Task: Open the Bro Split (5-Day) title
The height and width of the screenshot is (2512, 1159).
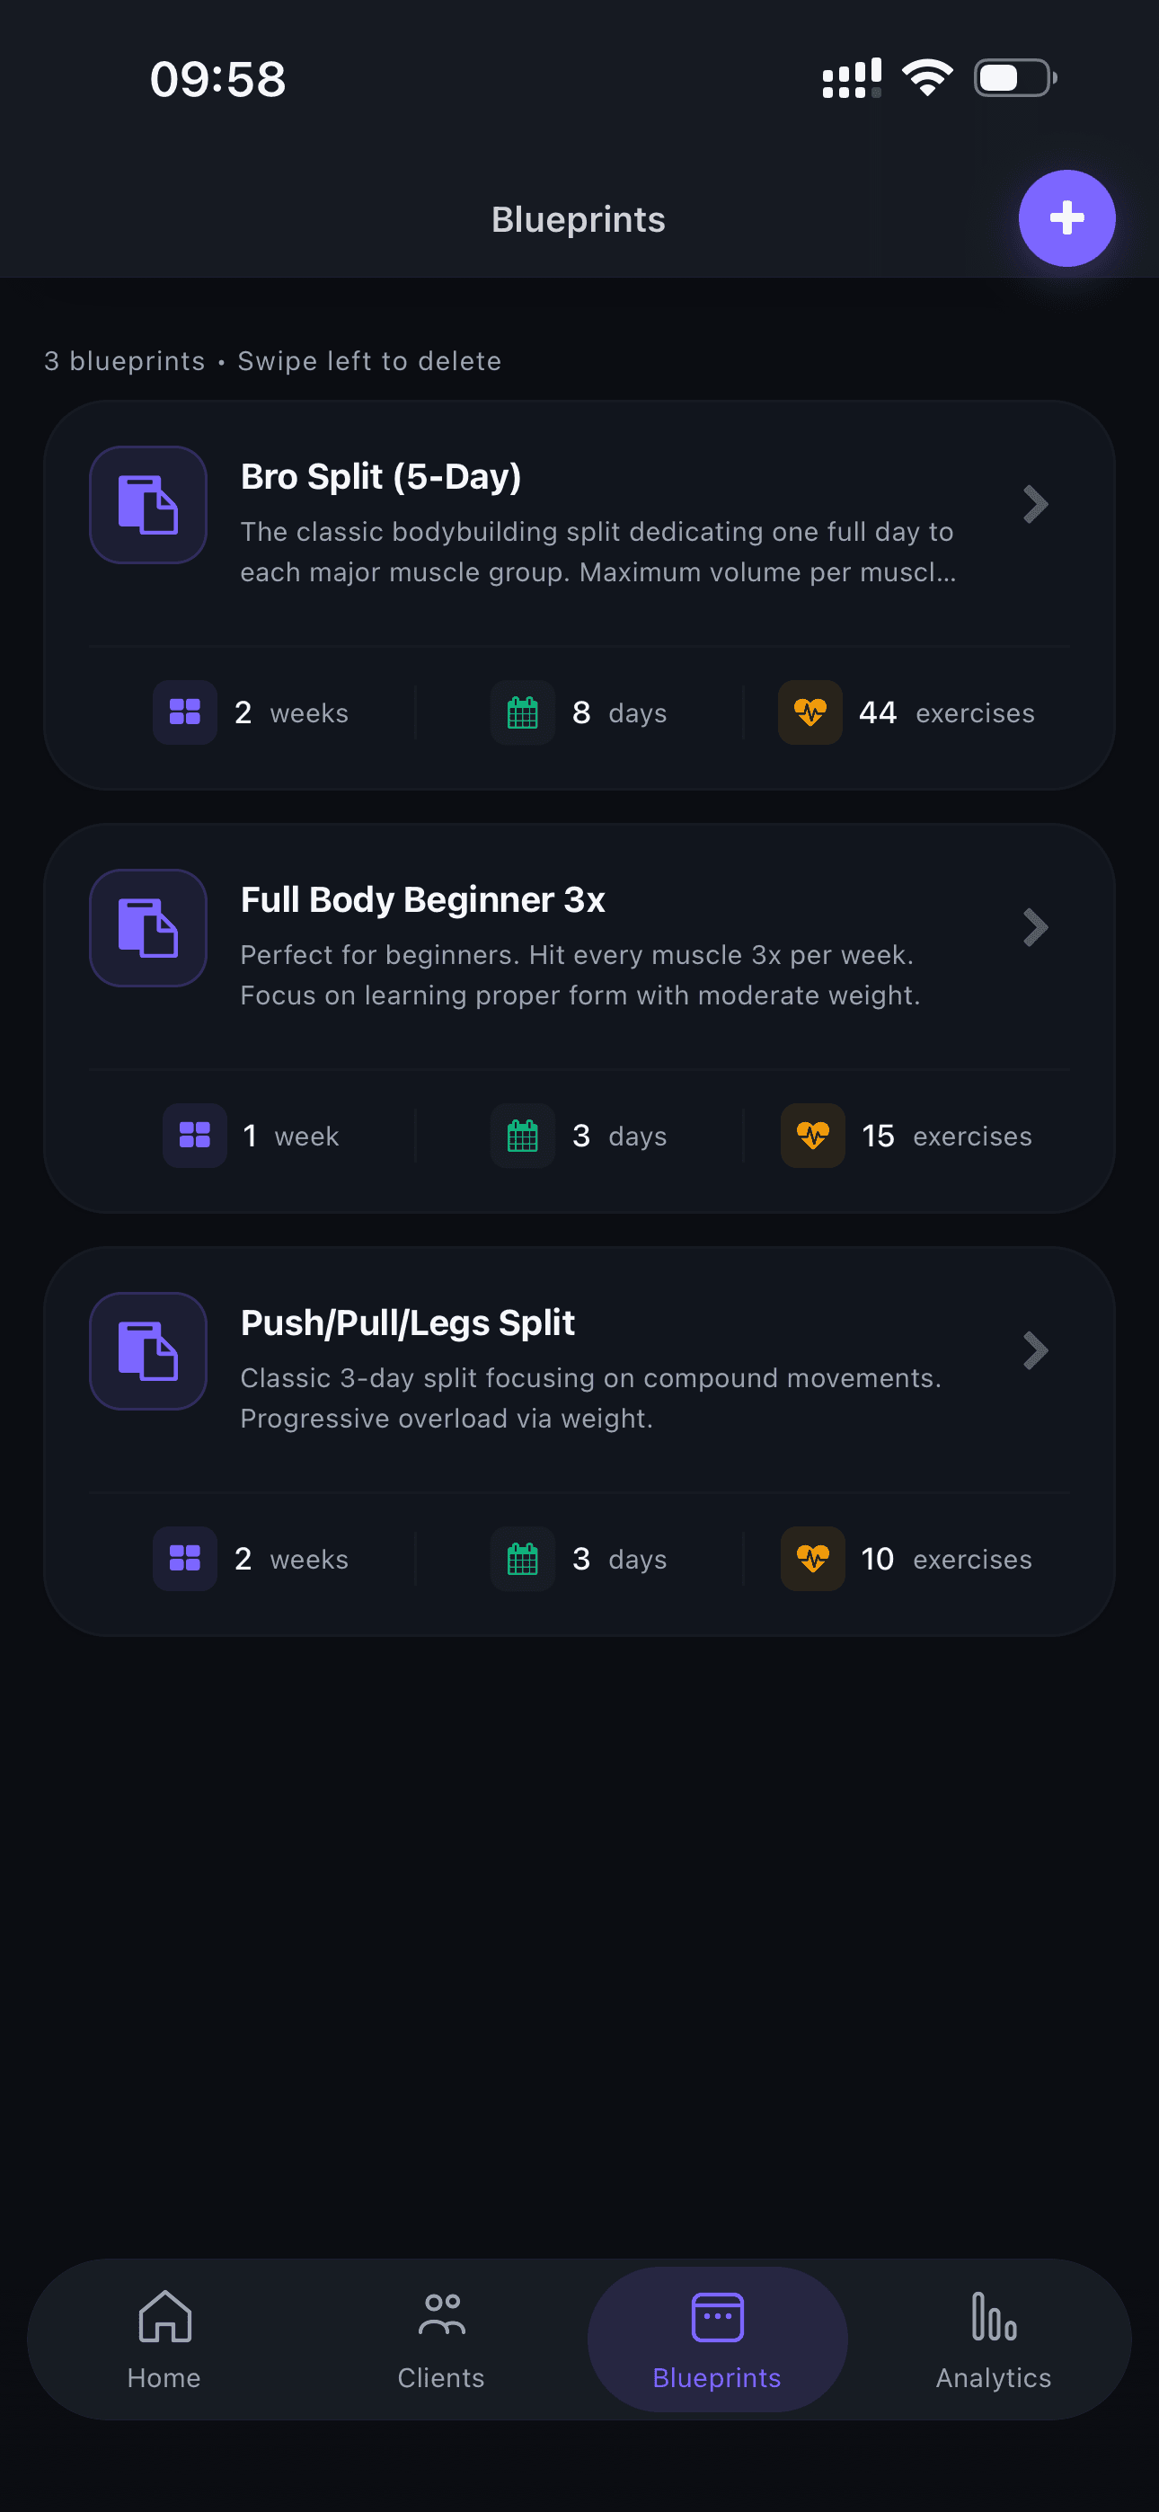Action: tap(380, 477)
